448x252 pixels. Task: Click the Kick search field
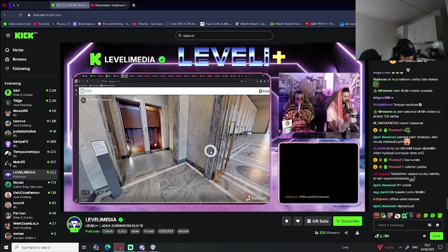224,36
